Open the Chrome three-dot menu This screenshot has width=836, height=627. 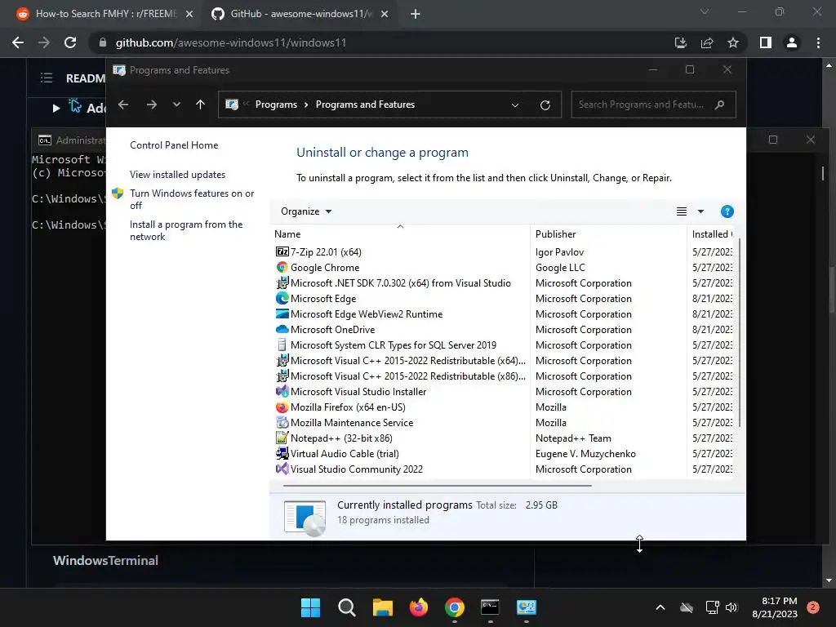tap(818, 42)
